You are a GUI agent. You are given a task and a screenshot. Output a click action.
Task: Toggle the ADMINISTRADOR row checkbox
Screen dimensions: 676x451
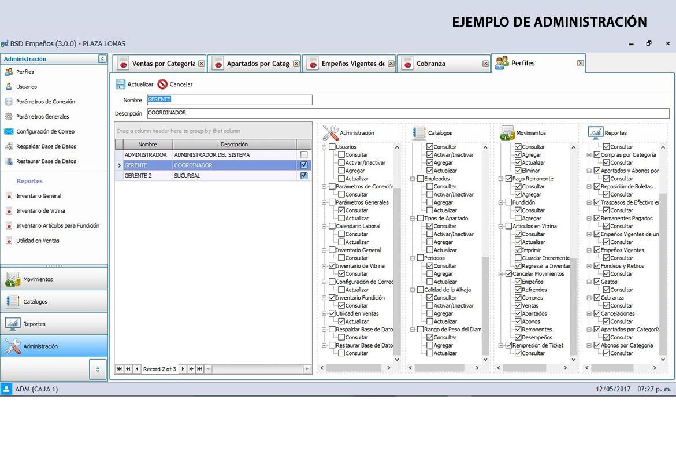[x=304, y=154]
